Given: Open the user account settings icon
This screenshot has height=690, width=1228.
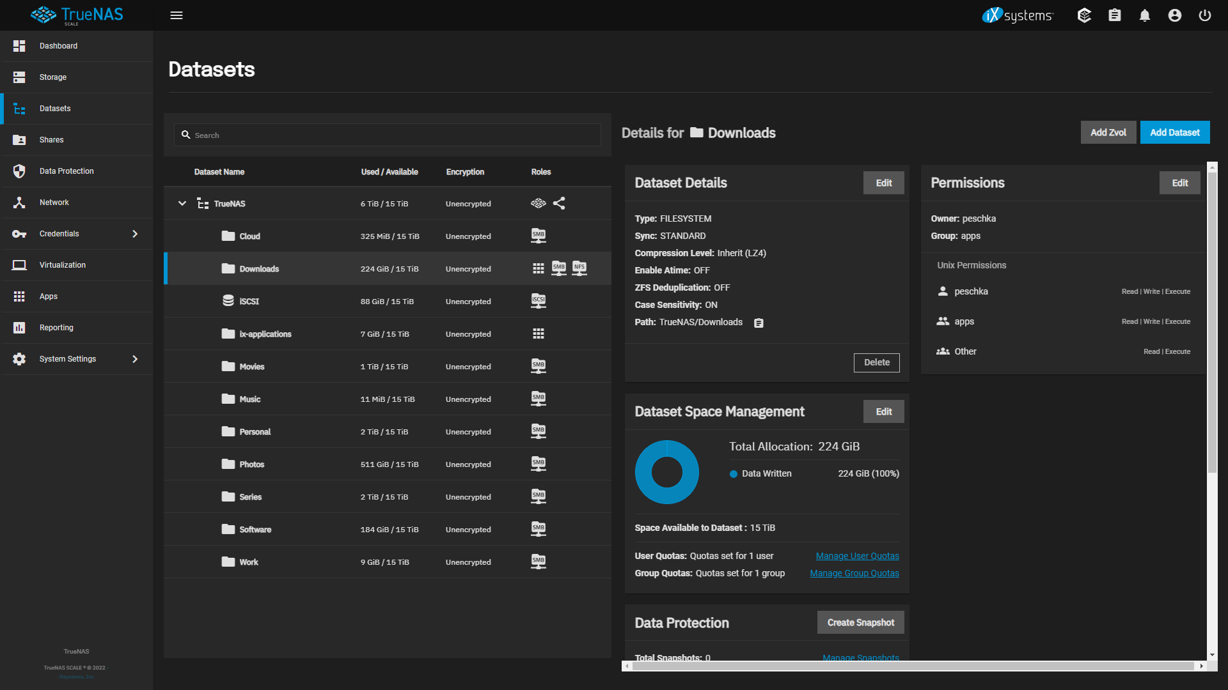Looking at the screenshot, I should coord(1175,15).
